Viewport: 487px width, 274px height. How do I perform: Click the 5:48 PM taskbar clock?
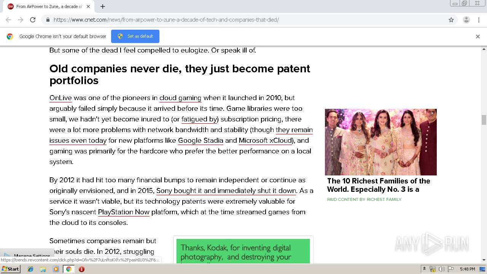click(467, 269)
